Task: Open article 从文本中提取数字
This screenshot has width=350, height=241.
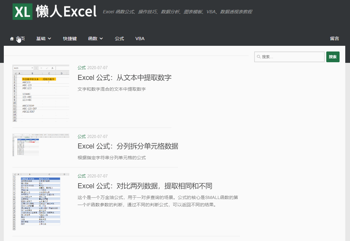Action: tap(125, 77)
